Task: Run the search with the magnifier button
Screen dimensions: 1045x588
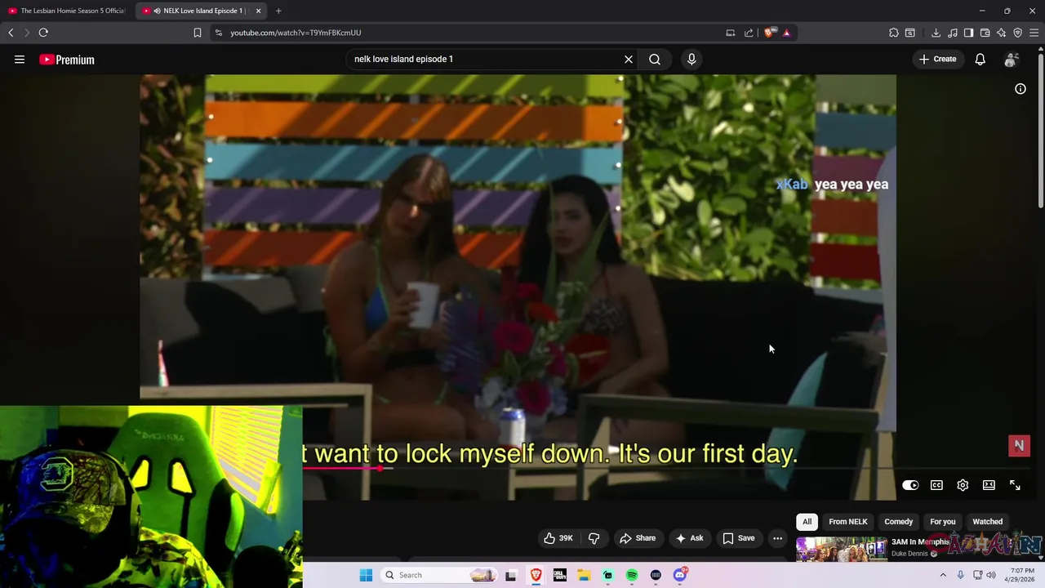Action: tap(655, 59)
